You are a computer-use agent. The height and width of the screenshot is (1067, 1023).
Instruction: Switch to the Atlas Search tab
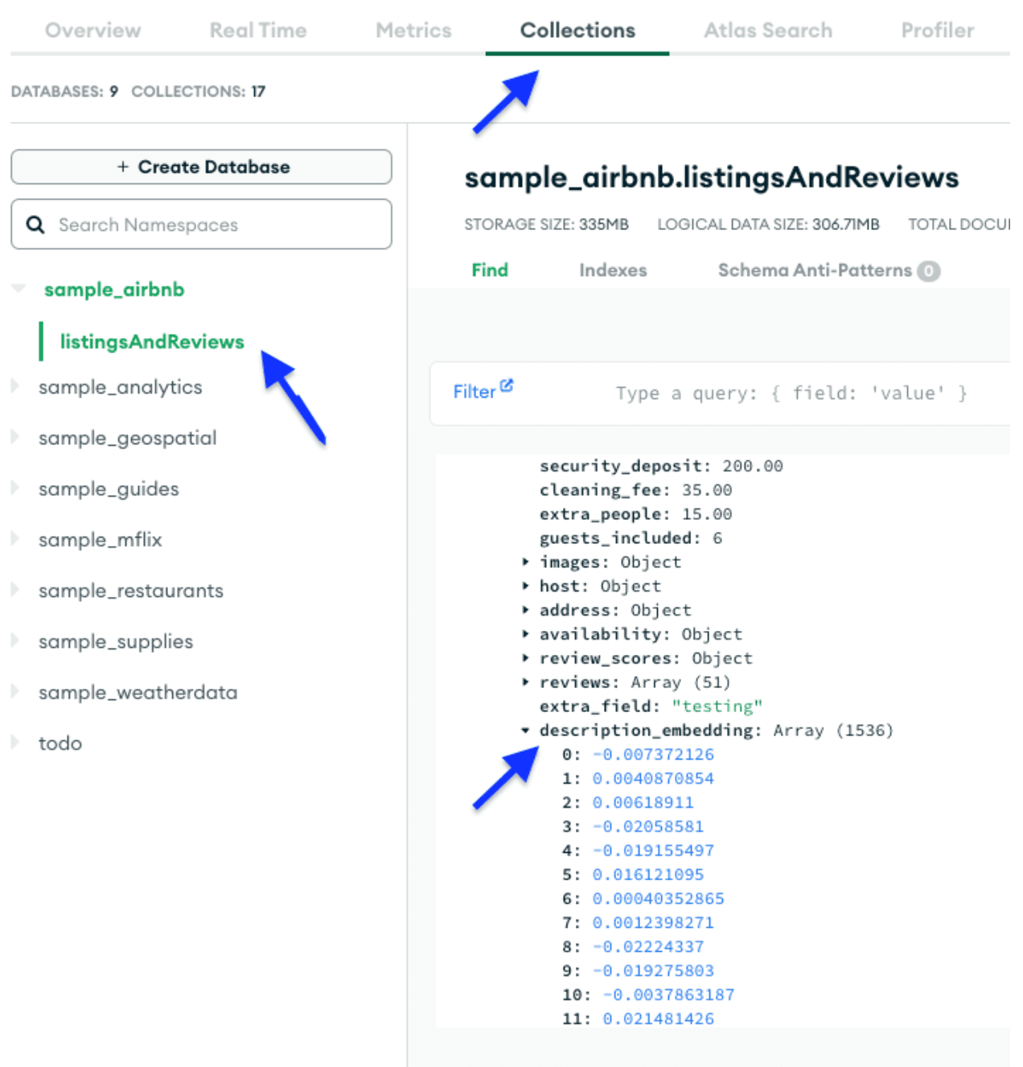point(768,30)
